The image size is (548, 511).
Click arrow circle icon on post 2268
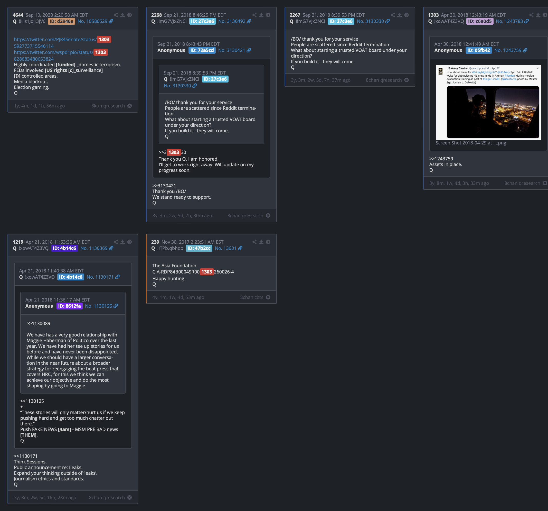[268, 15]
